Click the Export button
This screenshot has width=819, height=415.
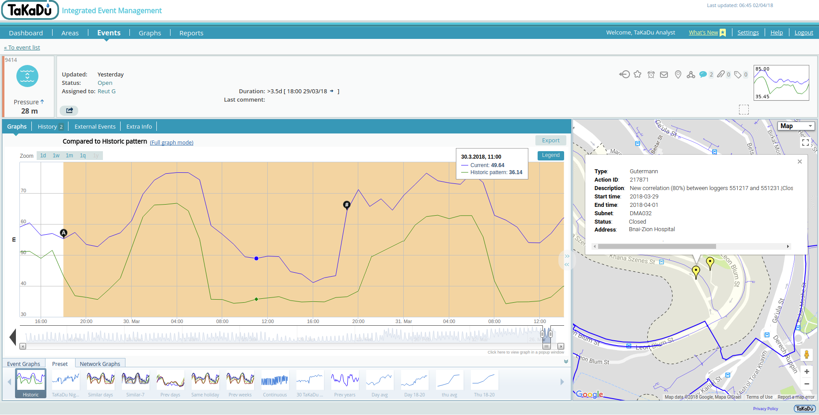[x=550, y=141]
